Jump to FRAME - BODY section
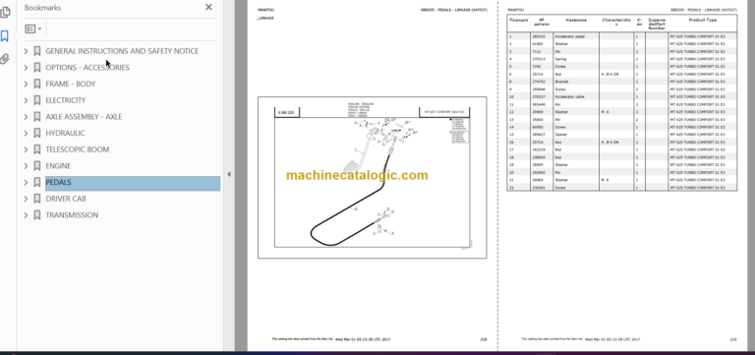 (x=71, y=84)
